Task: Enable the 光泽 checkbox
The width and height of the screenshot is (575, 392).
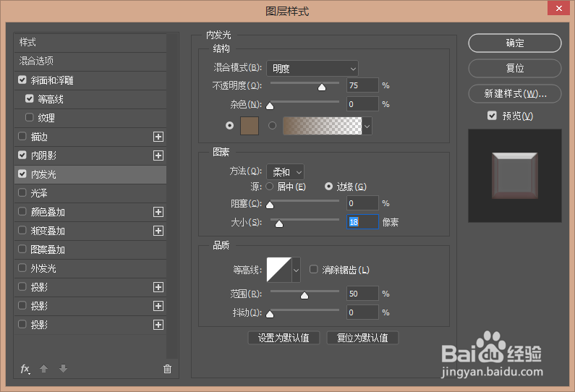Action: point(22,192)
